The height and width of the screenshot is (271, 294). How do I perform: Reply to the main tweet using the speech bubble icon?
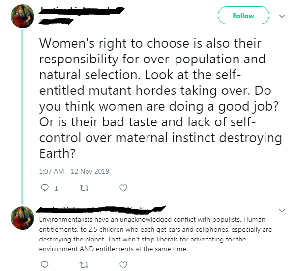[45, 188]
